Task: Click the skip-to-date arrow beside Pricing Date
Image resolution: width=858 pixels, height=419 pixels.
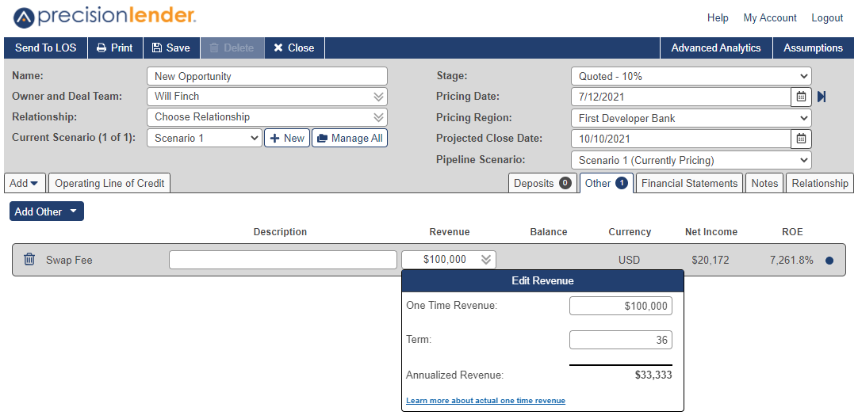Action: [x=822, y=97]
